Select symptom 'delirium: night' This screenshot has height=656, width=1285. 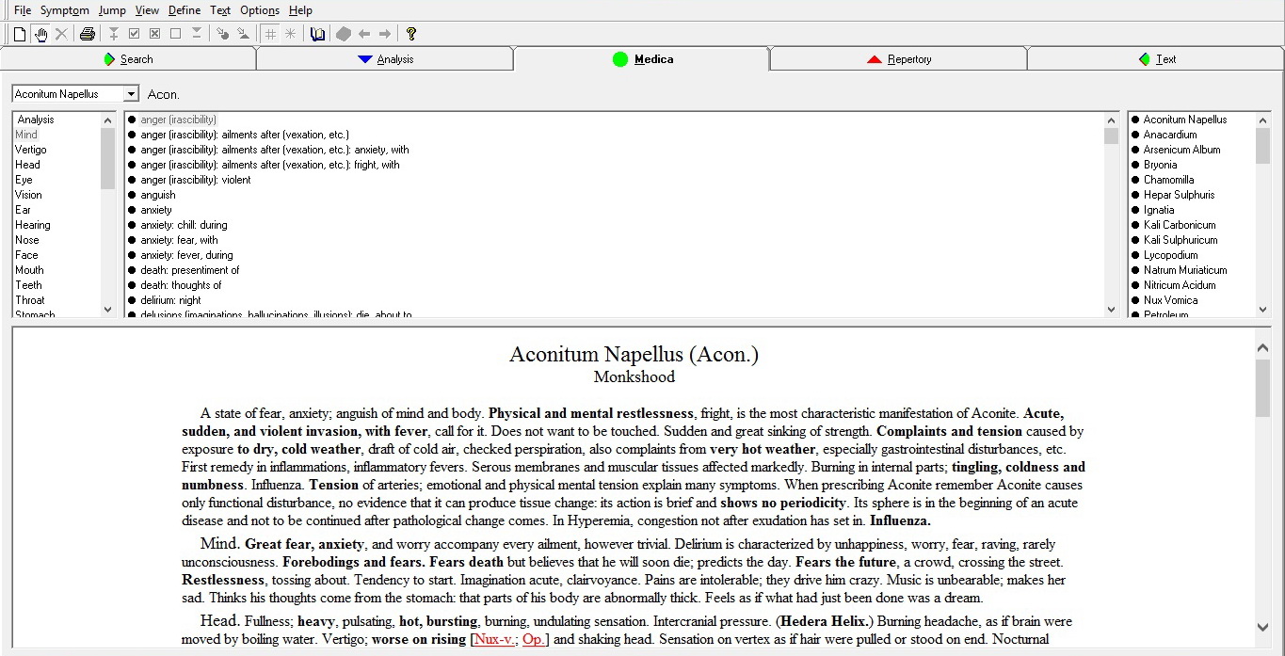click(170, 300)
